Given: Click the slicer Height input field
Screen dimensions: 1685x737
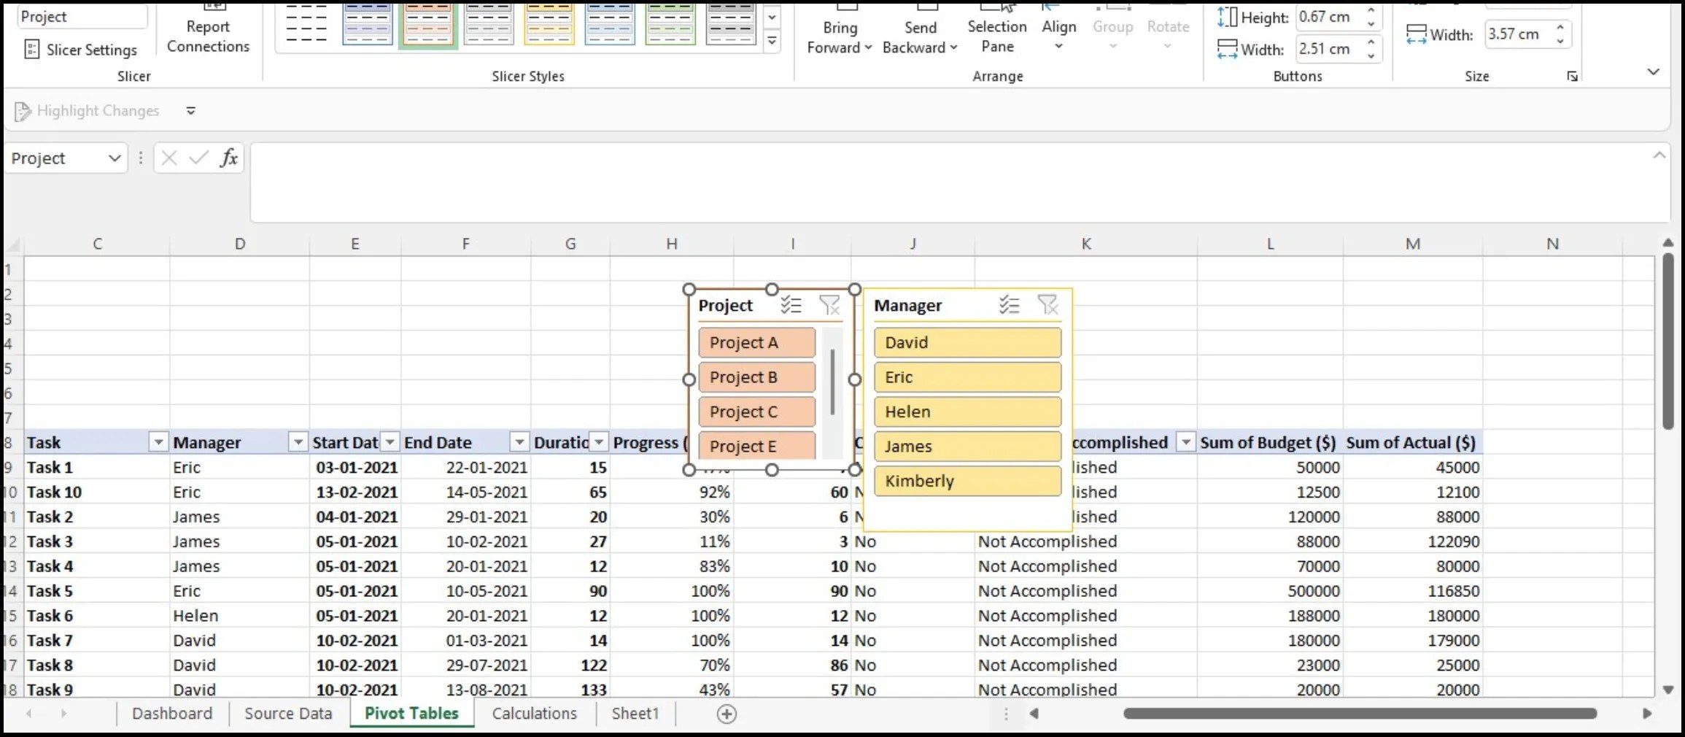Looking at the screenshot, I should point(1330,17).
